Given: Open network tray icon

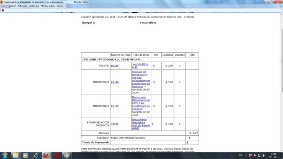Looking at the screenshot, I should [260, 156].
